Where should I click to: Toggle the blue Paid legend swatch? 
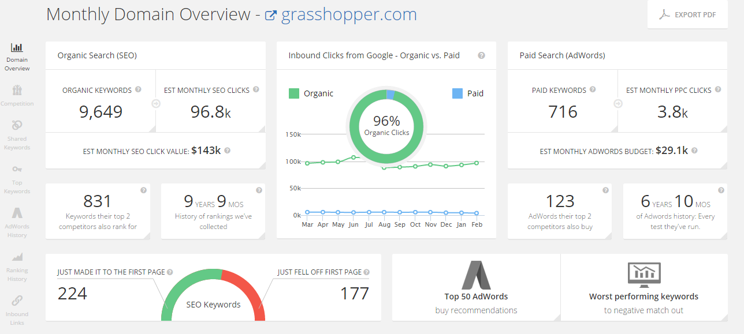point(457,93)
